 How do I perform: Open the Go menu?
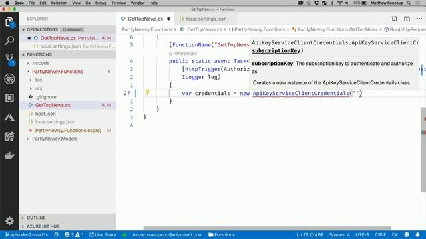[88, 3]
